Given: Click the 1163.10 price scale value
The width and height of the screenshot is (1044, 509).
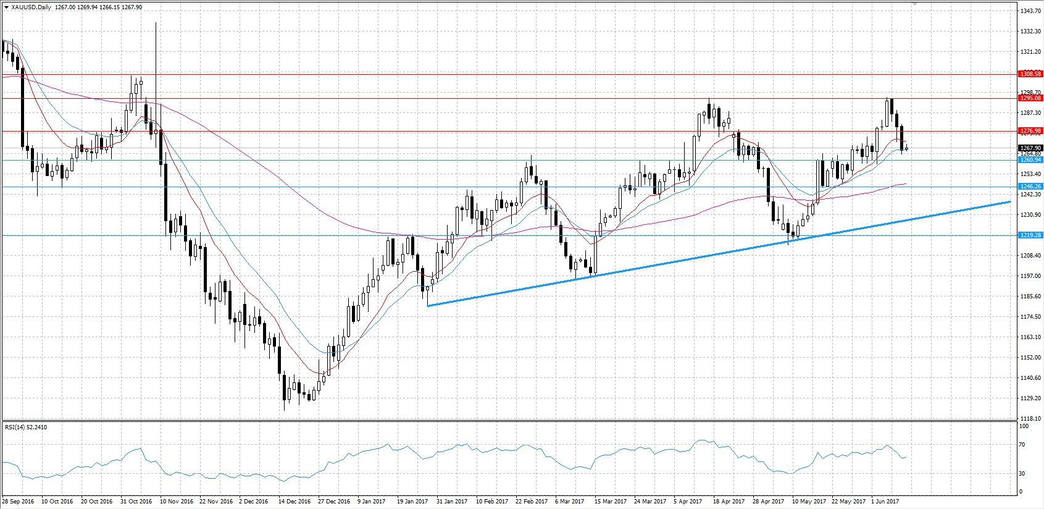Looking at the screenshot, I should click(1030, 337).
